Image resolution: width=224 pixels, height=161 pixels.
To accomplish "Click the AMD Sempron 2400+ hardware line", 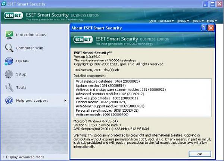I will (x=111, y=129).
